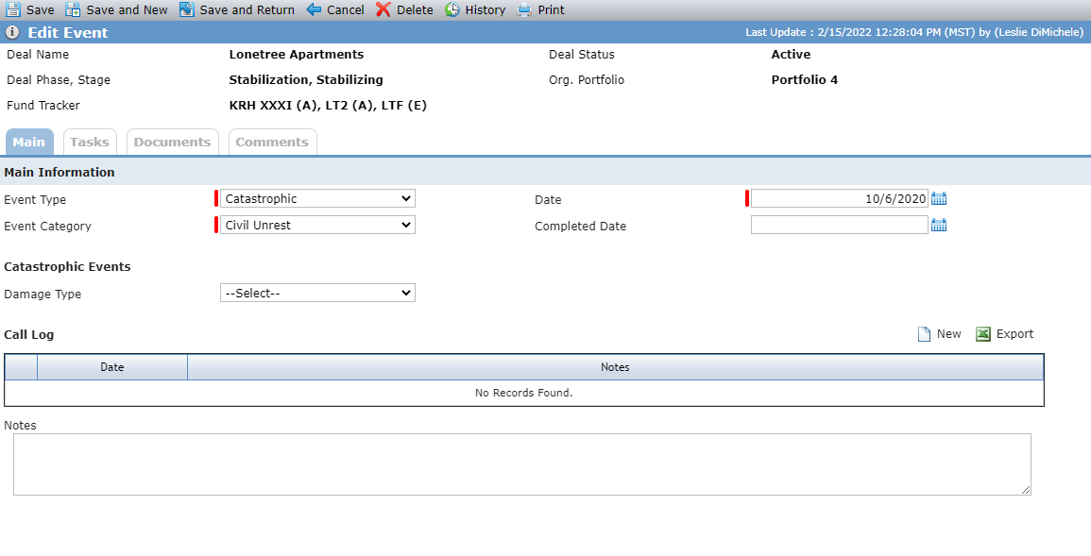Click the Print printer icon

click(524, 9)
